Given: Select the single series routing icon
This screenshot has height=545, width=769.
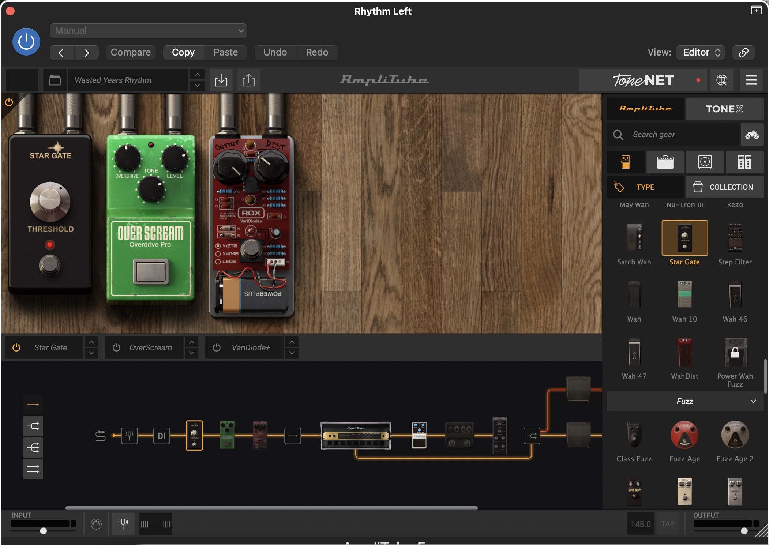Looking at the screenshot, I should (33, 405).
